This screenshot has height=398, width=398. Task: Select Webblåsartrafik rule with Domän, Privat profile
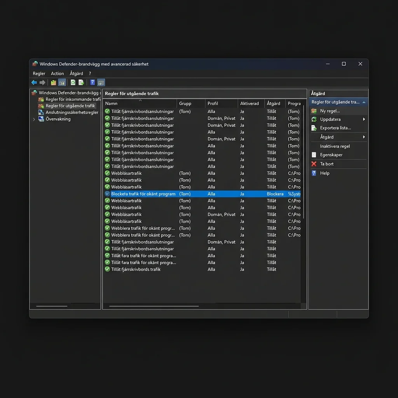pyautogui.click(x=202, y=215)
